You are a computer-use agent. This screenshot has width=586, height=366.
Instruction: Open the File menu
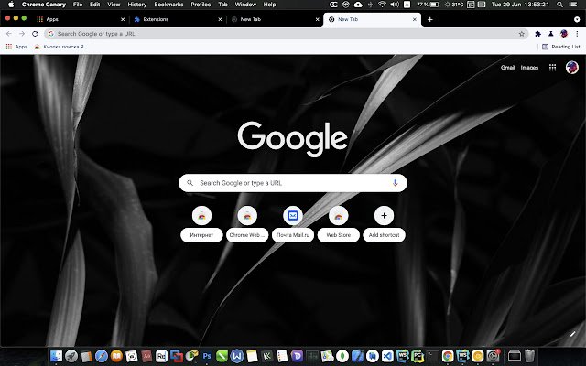point(78,5)
